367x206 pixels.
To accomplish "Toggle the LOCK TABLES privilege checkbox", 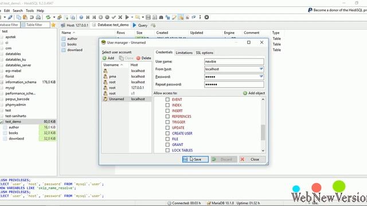I will click(167, 150).
